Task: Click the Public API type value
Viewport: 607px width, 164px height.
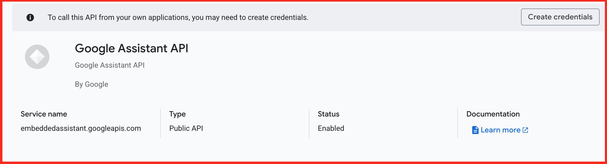Action: click(x=186, y=128)
